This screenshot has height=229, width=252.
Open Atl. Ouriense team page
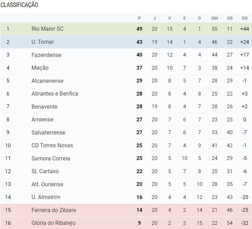(47, 185)
